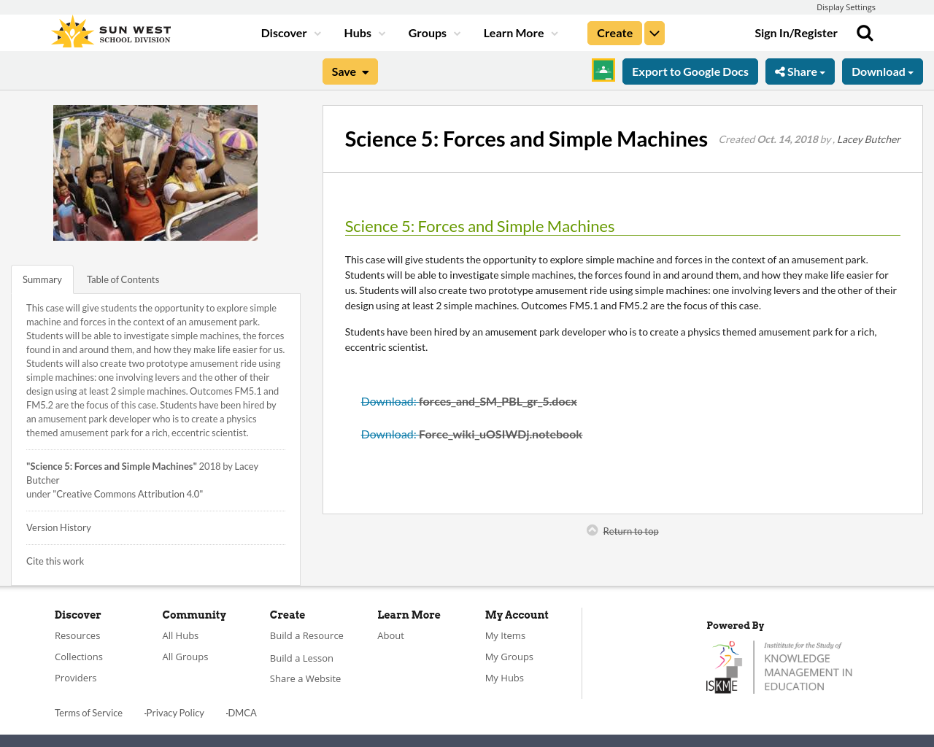Select the Sun West School Division logo

[x=110, y=30]
